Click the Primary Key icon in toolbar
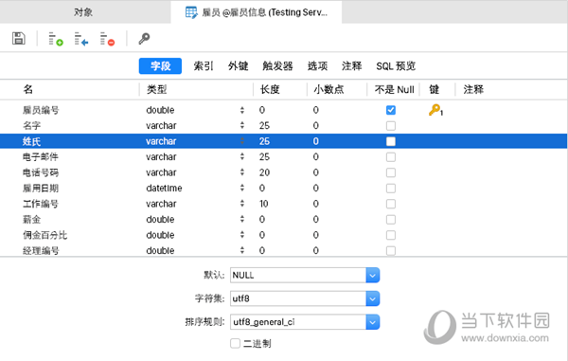This screenshot has height=361, width=568. pyautogui.click(x=144, y=39)
